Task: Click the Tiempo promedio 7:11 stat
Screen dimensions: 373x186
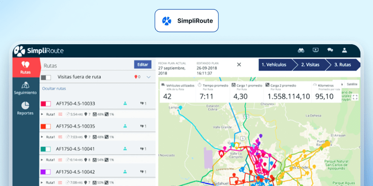Action: (x=213, y=92)
